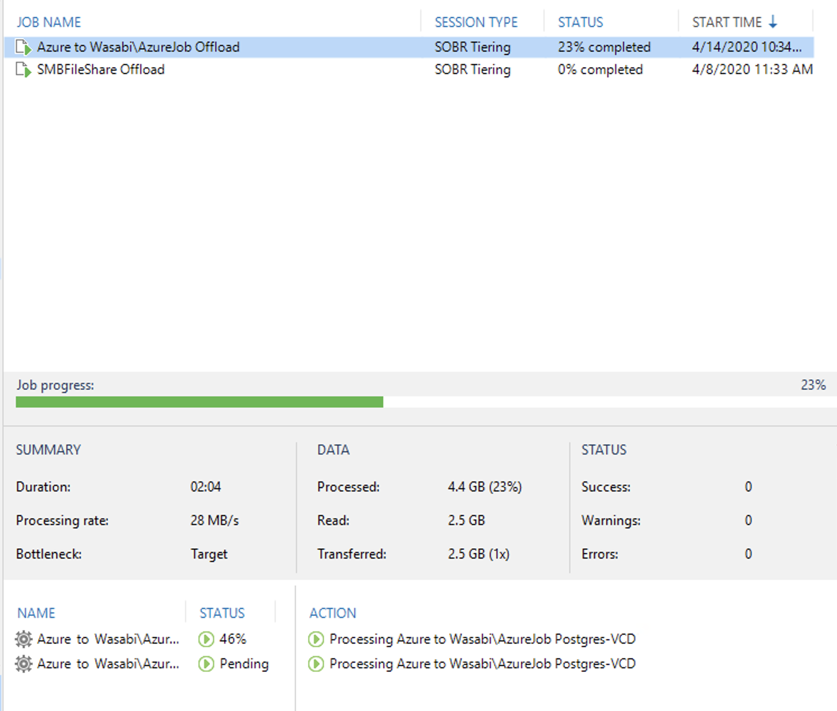Viewport: 837px width, 711px height.
Task: Click the first Processing action status icon
Action: point(316,639)
